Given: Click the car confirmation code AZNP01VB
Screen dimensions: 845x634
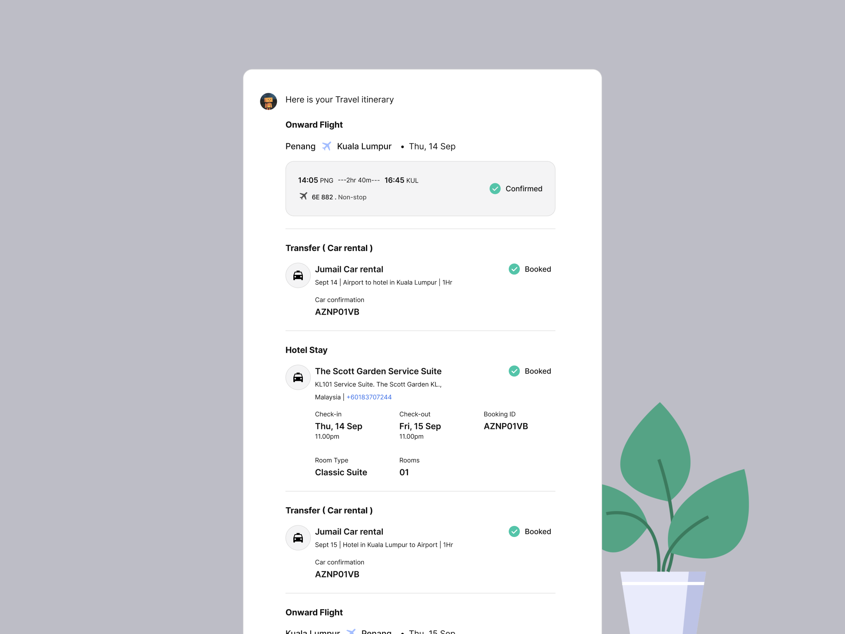Looking at the screenshot, I should point(337,312).
